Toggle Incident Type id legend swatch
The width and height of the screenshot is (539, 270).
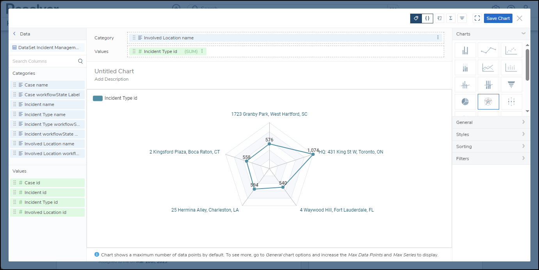coord(98,98)
